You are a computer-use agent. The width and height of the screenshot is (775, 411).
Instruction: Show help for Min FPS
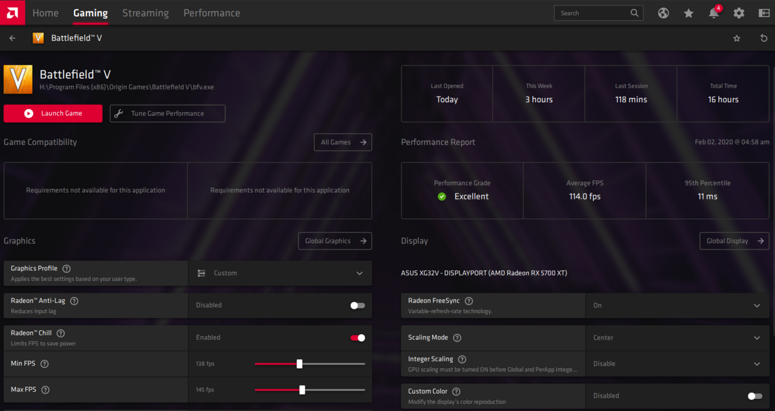click(44, 364)
